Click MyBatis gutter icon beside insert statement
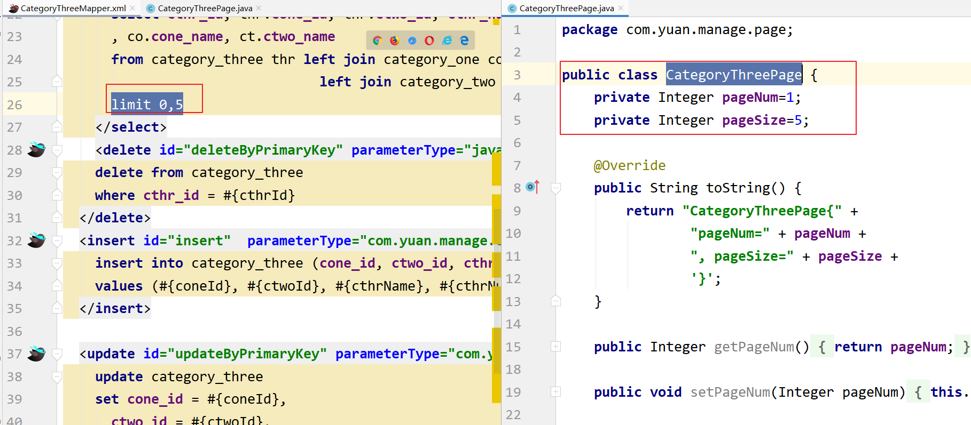This screenshot has height=425, width=971. pos(36,240)
